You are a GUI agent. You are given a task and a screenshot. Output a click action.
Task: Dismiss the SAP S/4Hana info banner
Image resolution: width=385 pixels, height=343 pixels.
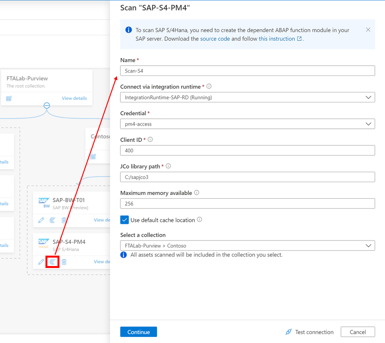[368, 30]
